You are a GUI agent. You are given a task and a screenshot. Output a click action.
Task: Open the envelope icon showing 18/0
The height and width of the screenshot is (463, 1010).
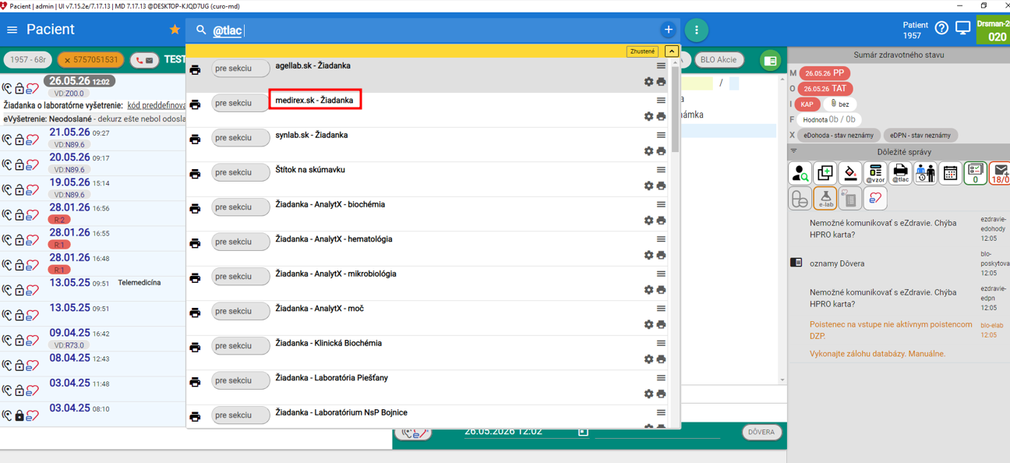(1000, 173)
